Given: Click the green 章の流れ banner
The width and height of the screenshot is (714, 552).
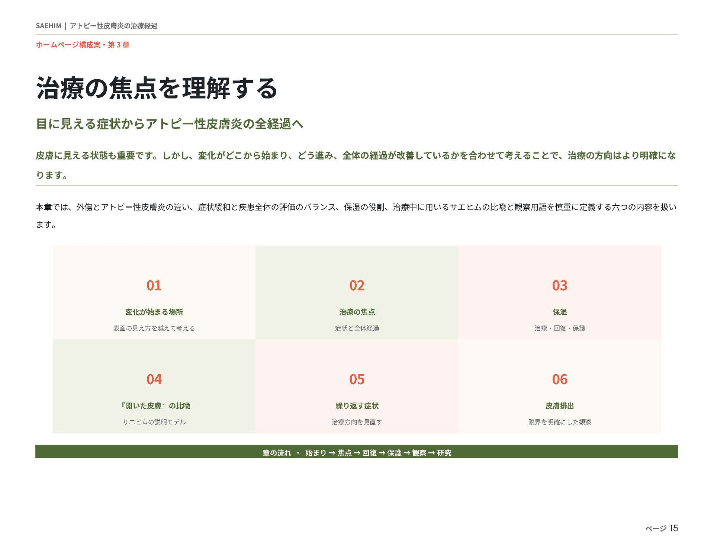Looking at the screenshot, I should [357, 452].
